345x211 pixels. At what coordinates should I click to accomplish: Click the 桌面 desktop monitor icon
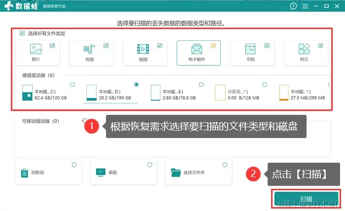[x=101, y=173]
